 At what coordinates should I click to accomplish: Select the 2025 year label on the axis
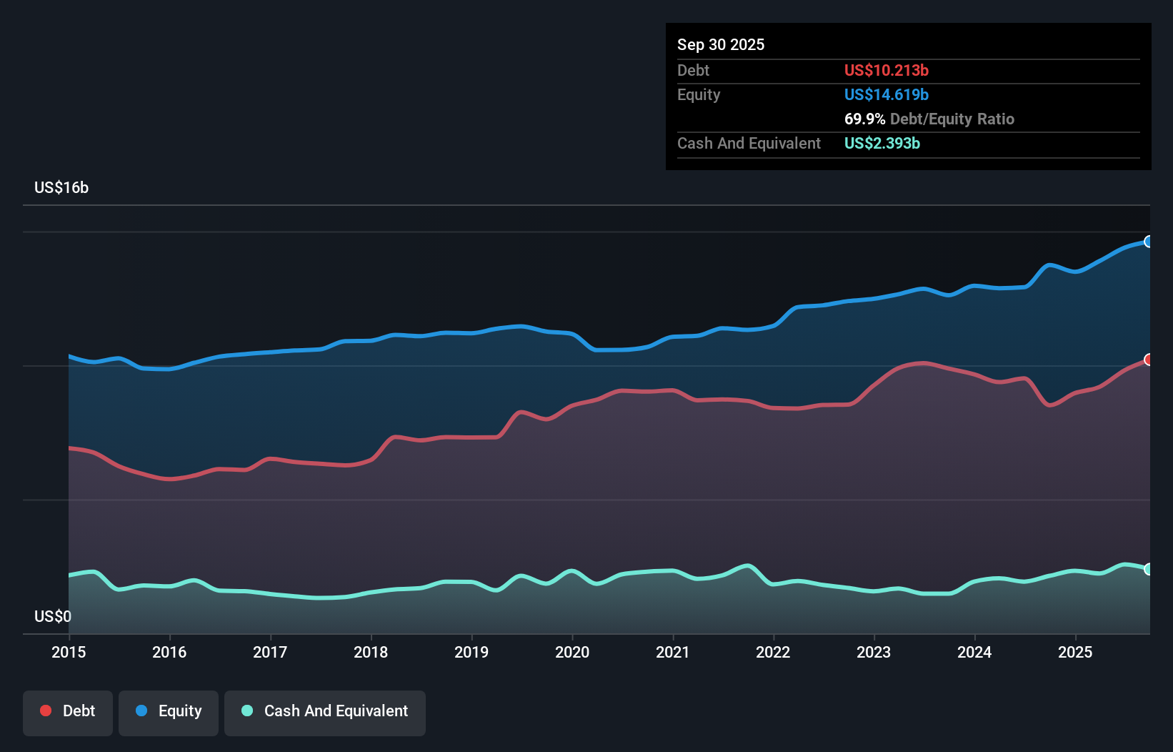[1076, 652]
